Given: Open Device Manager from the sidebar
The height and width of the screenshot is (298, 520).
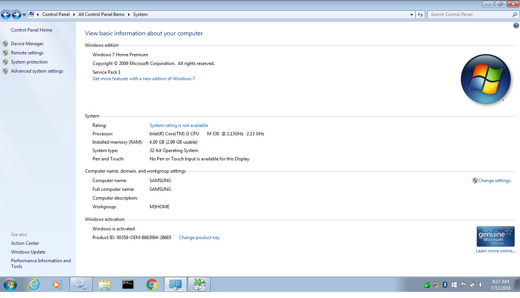Looking at the screenshot, I should pos(27,44).
